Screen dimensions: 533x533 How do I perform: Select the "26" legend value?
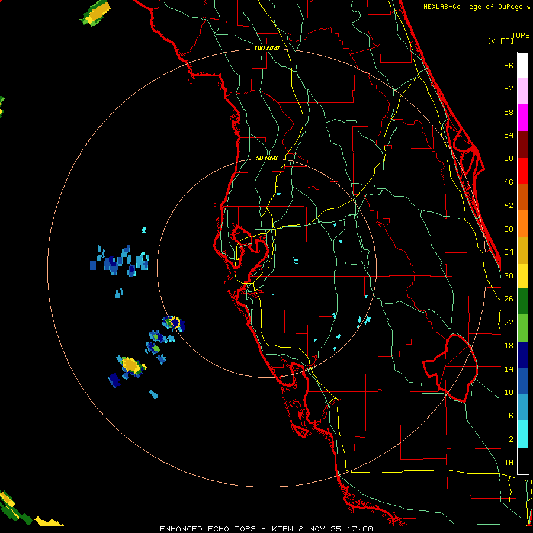click(509, 299)
